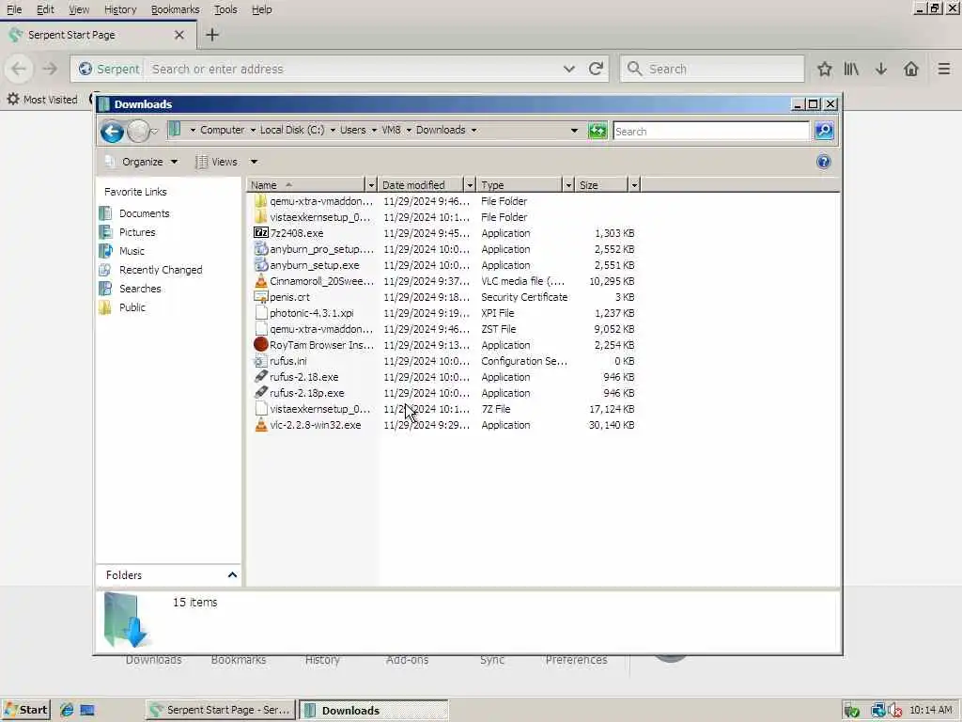The height and width of the screenshot is (722, 962).
Task: Click Local Disk (C:) breadcrumb
Action: 292,130
